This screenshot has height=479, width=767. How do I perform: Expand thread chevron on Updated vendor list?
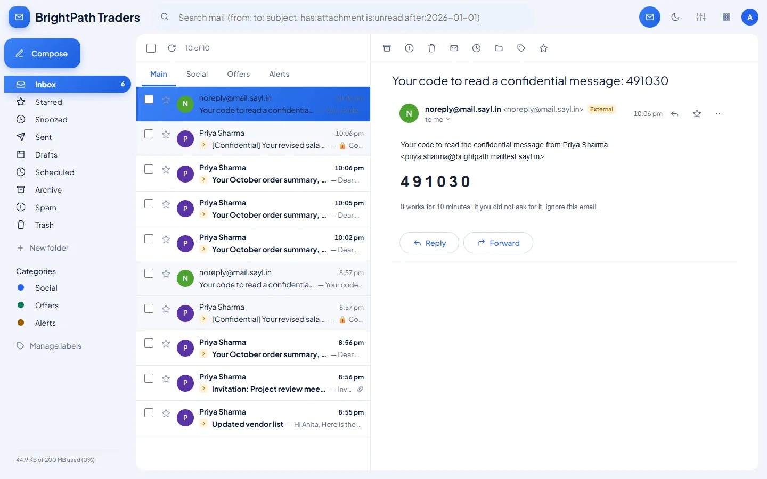click(x=203, y=424)
